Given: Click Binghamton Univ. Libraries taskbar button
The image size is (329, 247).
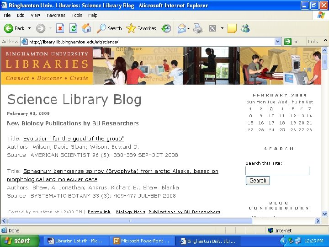Looking at the screenshot, I should pyautogui.click(x=208, y=241).
